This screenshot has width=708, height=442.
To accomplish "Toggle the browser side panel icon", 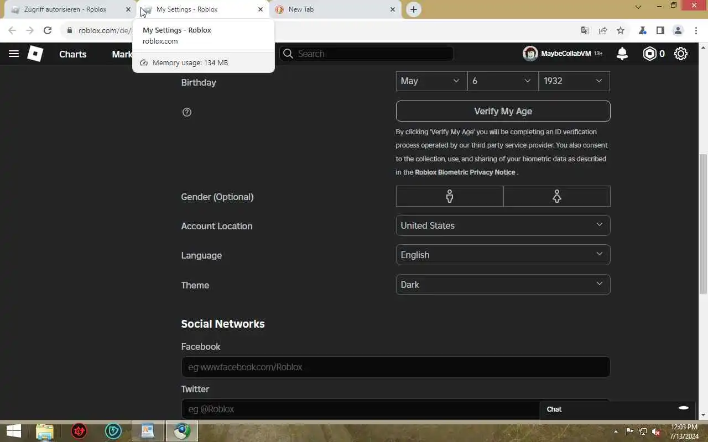I will [x=660, y=30].
